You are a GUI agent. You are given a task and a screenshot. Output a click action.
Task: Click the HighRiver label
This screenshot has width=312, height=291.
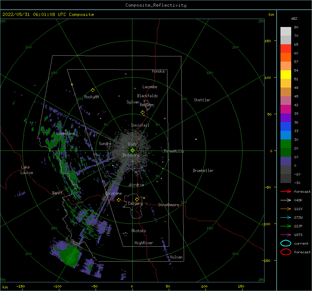click(x=144, y=243)
